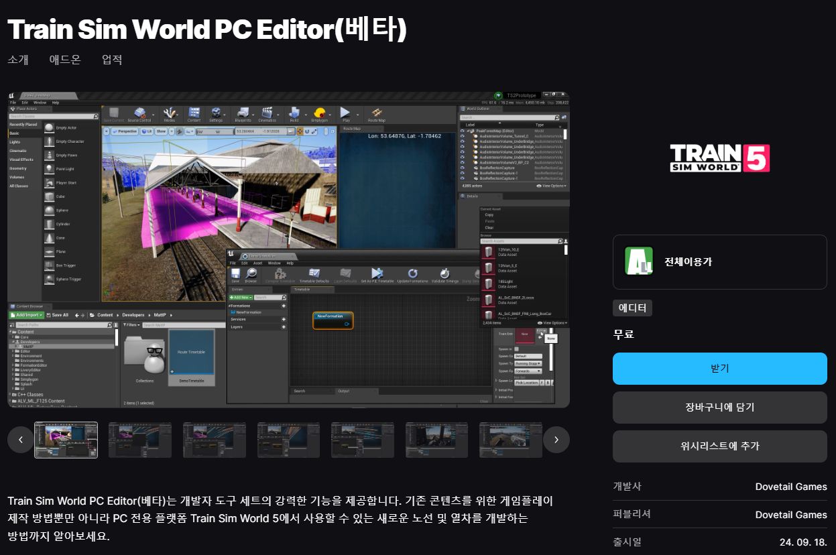Open the Perspective viewport dropdown
836x555 pixels.
123,131
